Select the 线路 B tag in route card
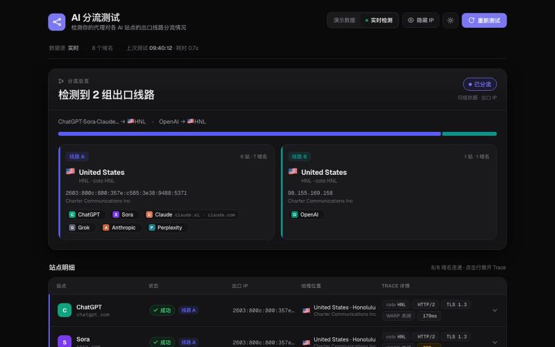The width and height of the screenshot is (555, 347). pyautogui.click(x=299, y=157)
